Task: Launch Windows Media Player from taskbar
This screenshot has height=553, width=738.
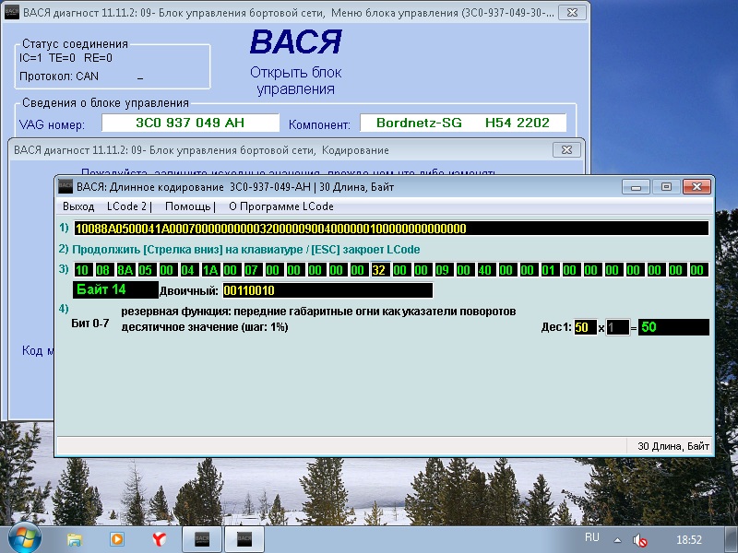Action: (117, 538)
